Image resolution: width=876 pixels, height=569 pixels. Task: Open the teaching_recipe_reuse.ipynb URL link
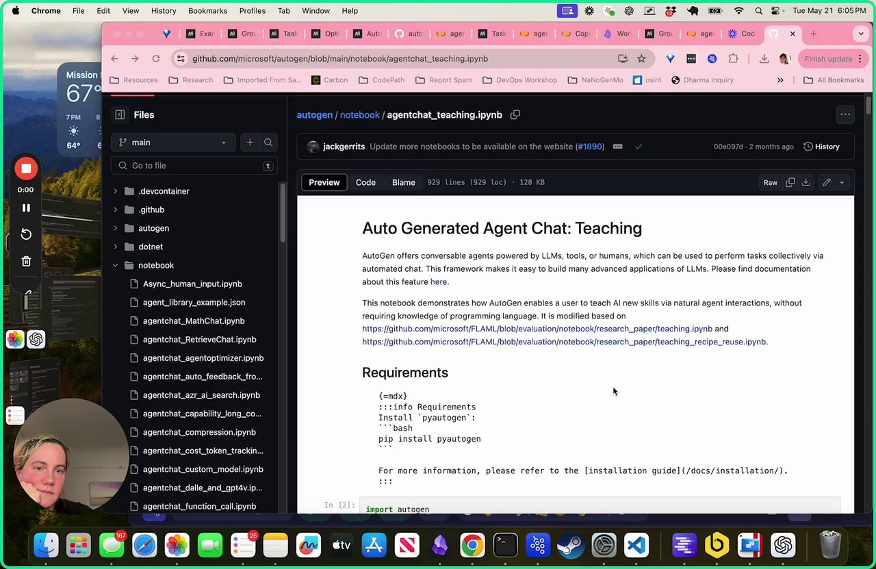coord(564,342)
